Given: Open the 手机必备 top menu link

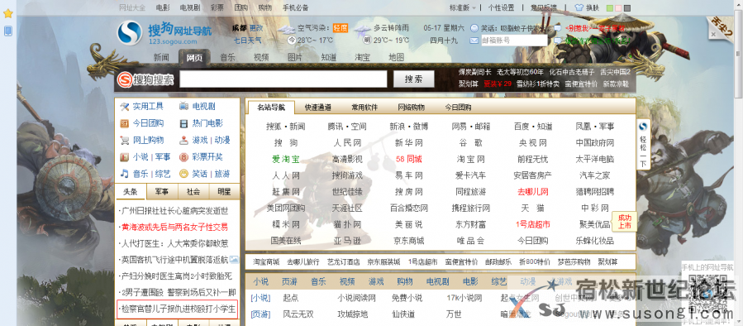Looking at the screenshot, I should click(295, 7).
